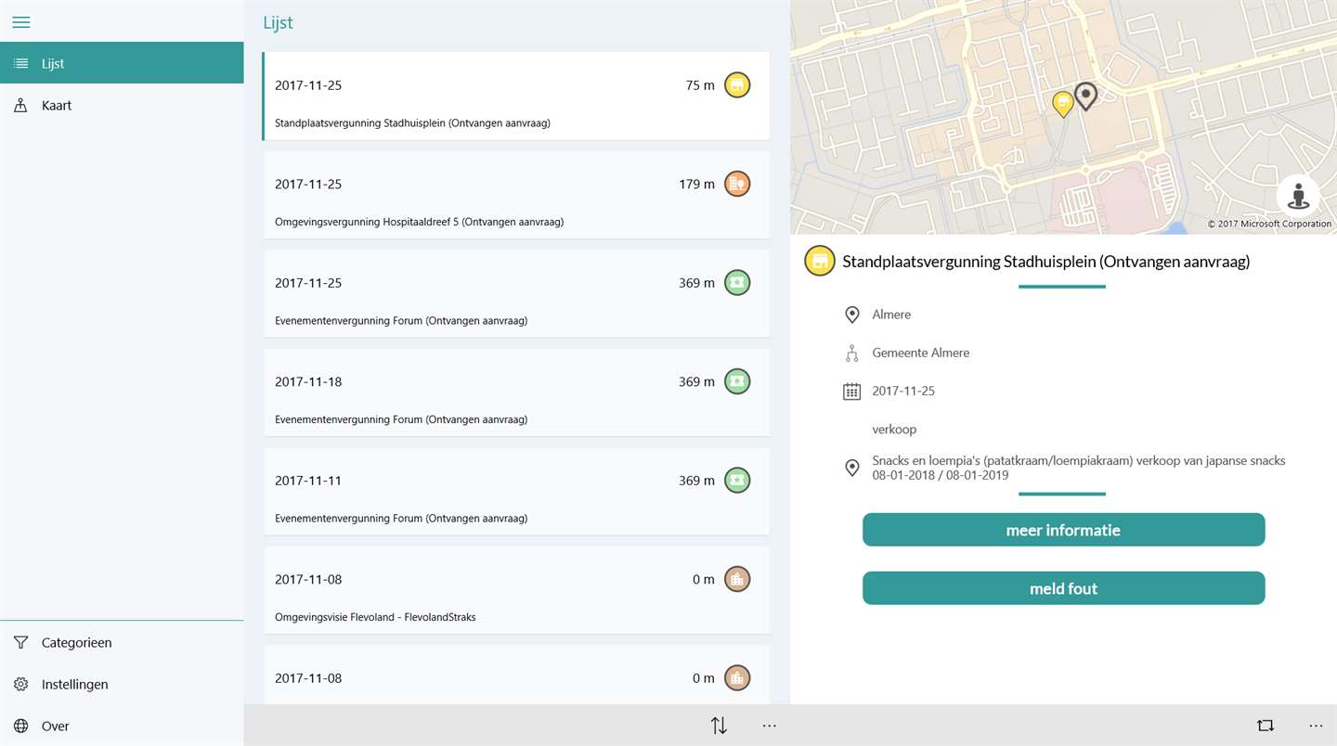Click green event icon in 2017-11-11 row

[x=737, y=480]
